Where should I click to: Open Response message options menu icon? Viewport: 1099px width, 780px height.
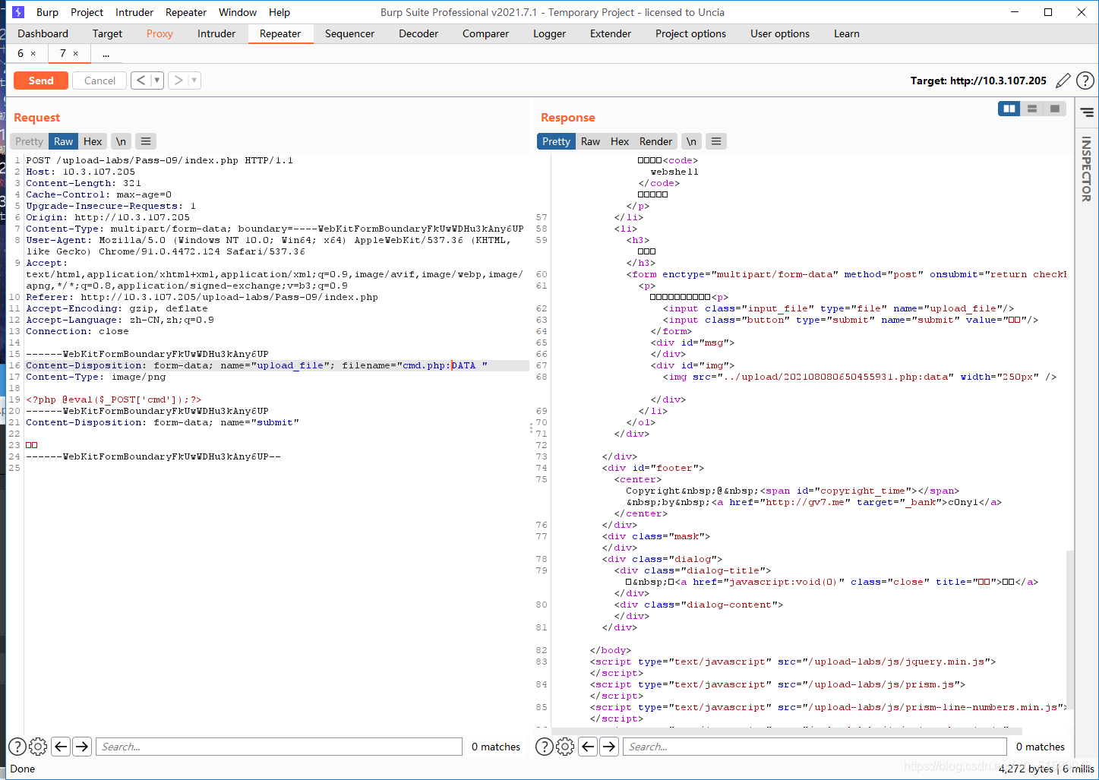(716, 141)
